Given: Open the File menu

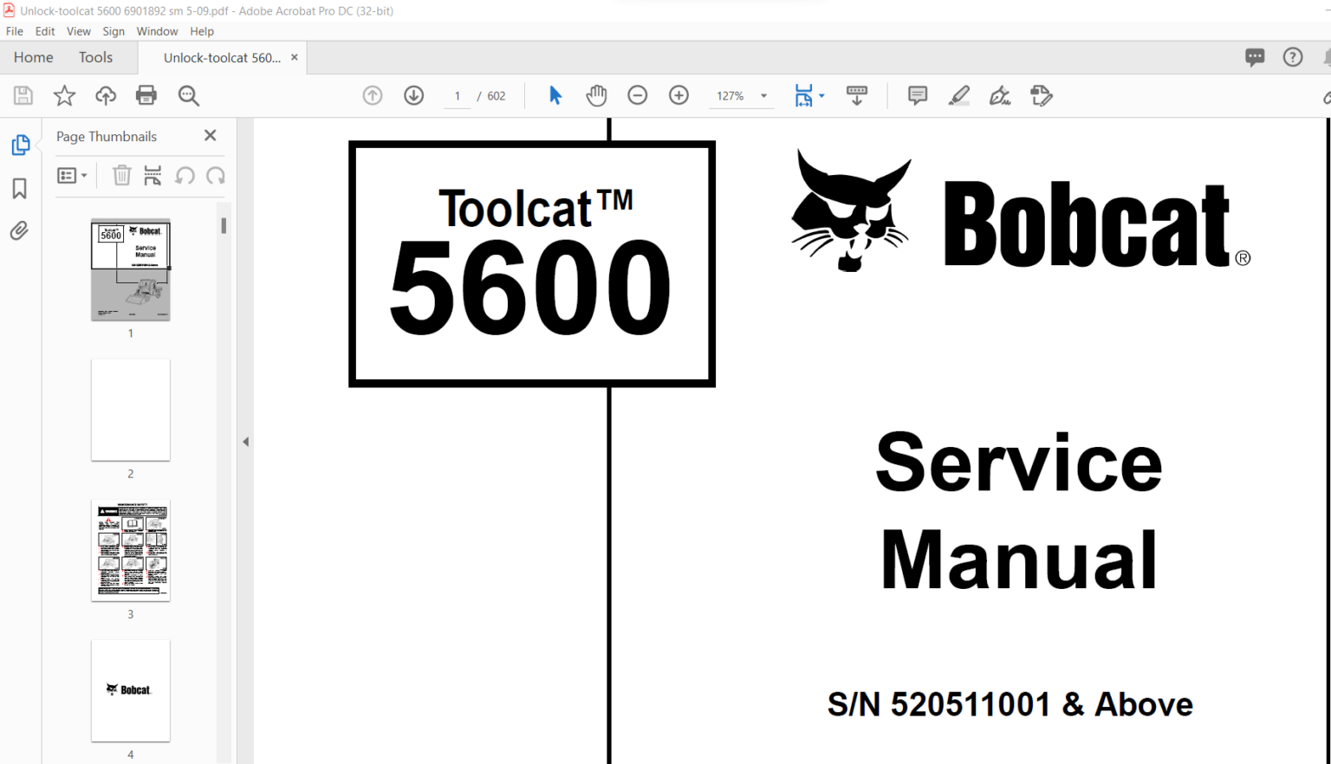Looking at the screenshot, I should pos(15,31).
